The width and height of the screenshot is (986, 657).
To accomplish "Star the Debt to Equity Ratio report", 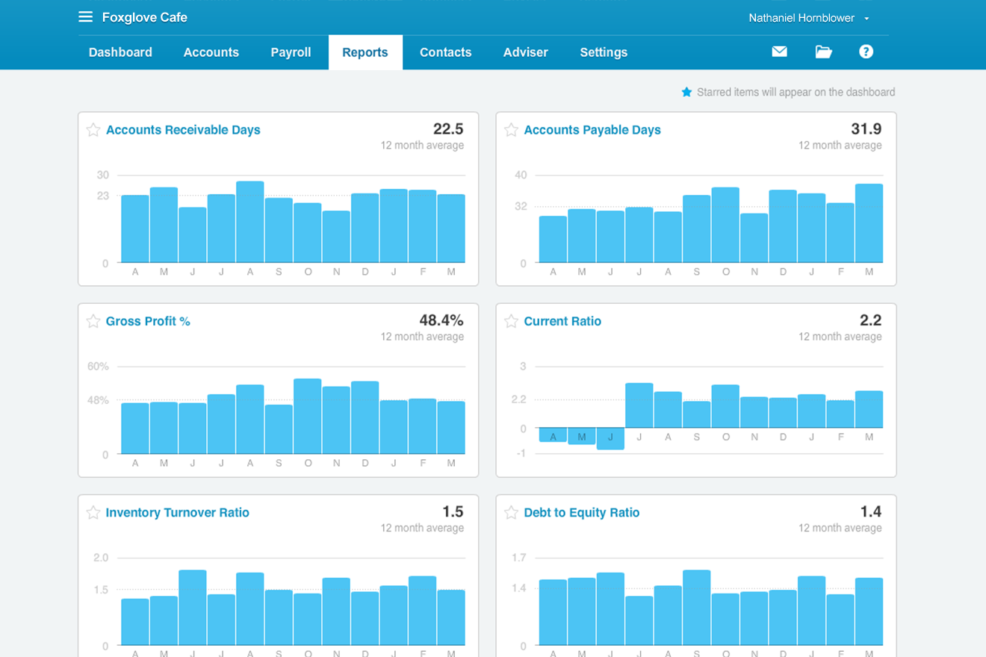I will point(511,512).
